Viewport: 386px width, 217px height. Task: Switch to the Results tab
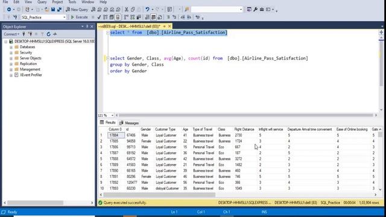tap(108, 122)
